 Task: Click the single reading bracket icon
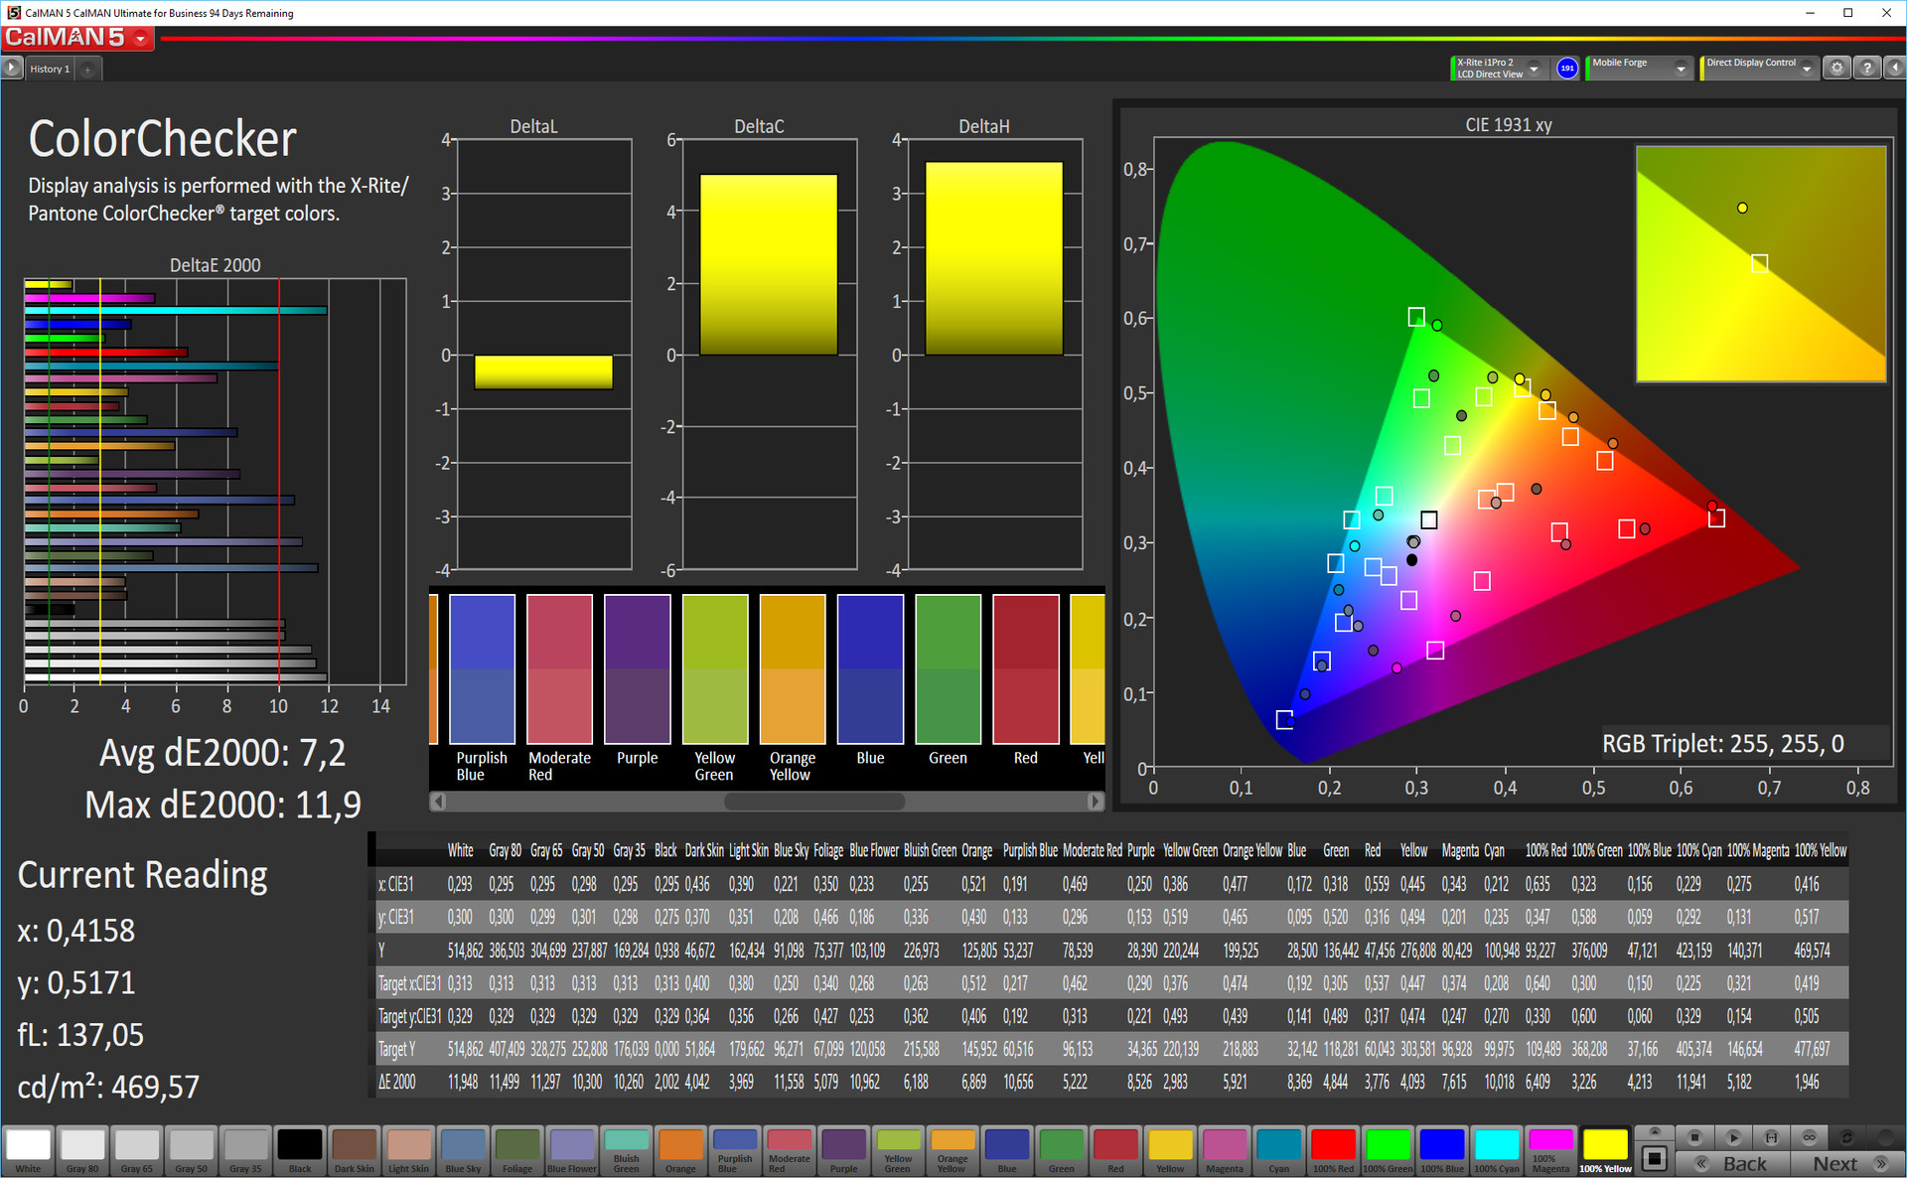1771,1137
